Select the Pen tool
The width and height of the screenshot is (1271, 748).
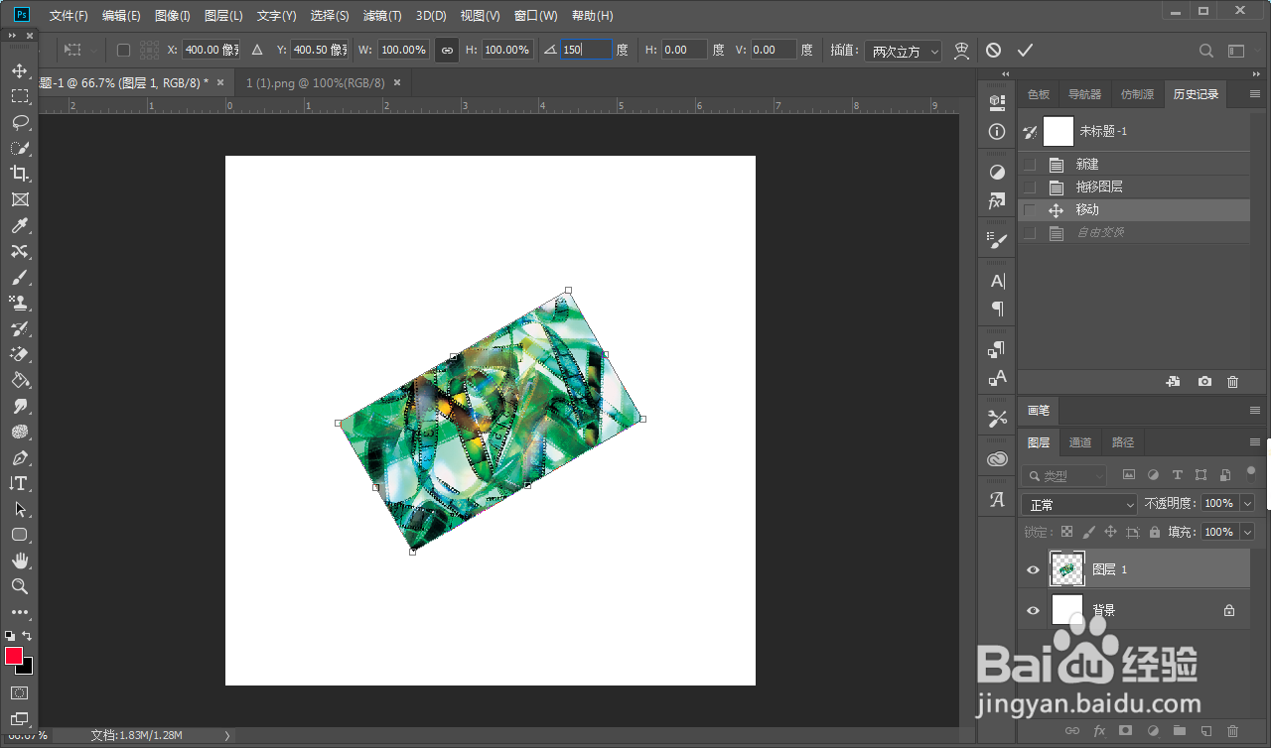tap(19, 458)
